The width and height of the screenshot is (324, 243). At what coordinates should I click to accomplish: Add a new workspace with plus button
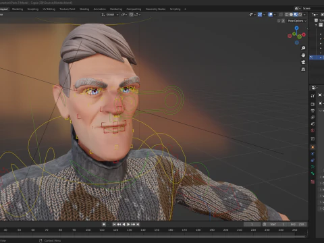point(185,9)
